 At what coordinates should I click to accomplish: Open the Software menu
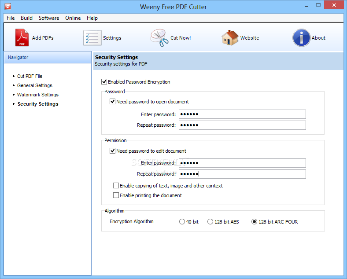coord(49,18)
